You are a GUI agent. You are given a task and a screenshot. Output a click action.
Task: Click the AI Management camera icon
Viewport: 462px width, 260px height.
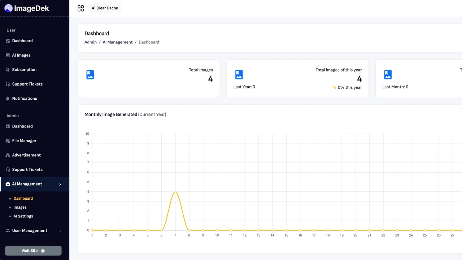(8, 184)
